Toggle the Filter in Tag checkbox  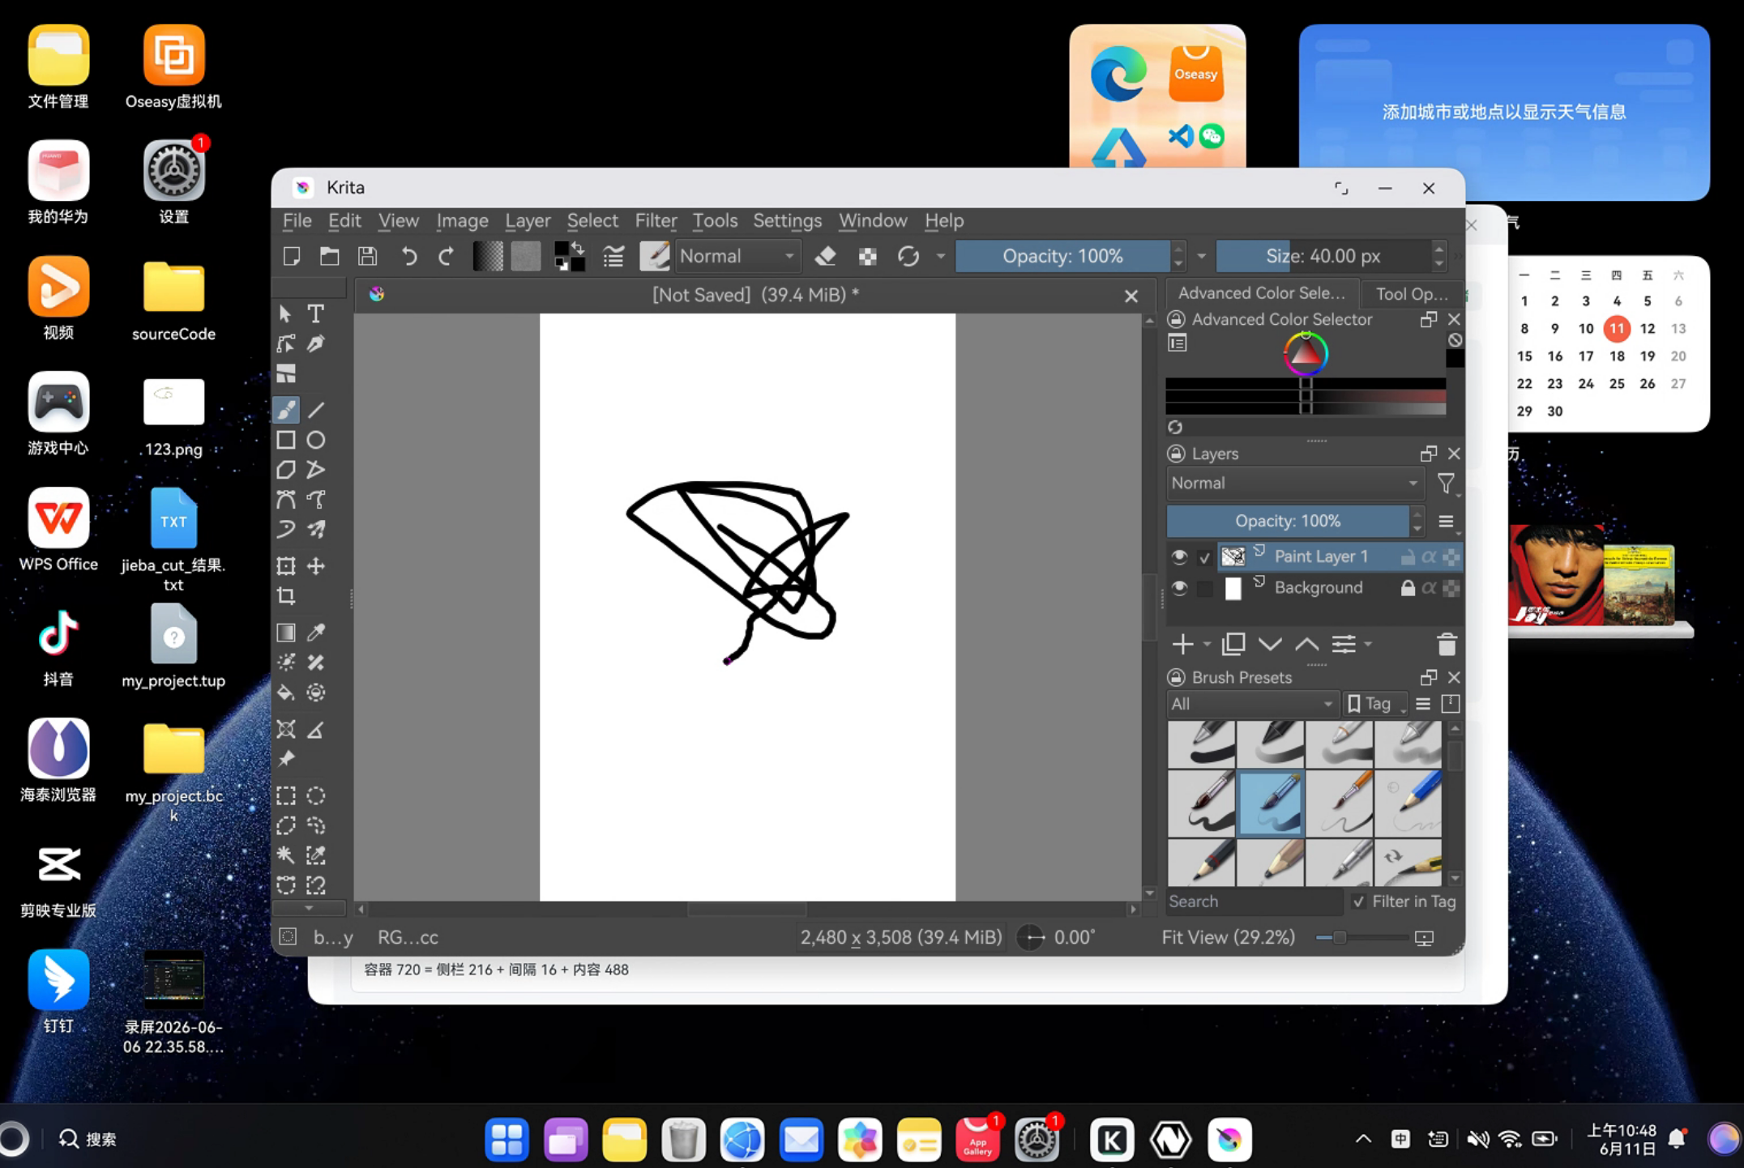[x=1359, y=902]
